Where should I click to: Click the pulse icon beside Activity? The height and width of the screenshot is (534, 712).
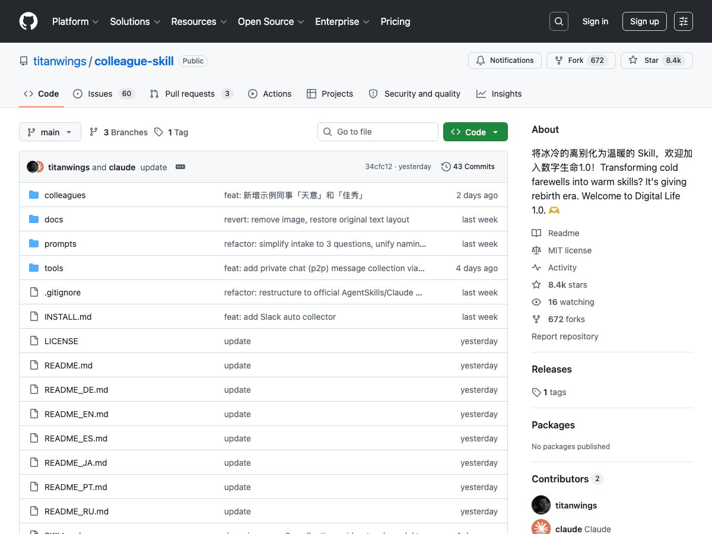(x=536, y=268)
